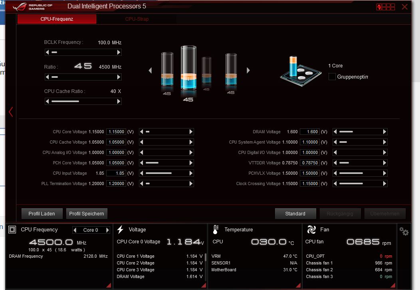
Task: Increase CPU Core Voltage with right arrow
Action: (191, 132)
